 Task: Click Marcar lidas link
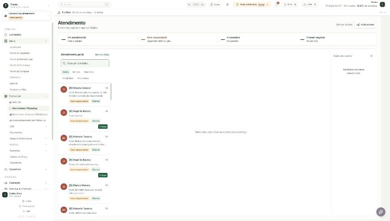102,55
